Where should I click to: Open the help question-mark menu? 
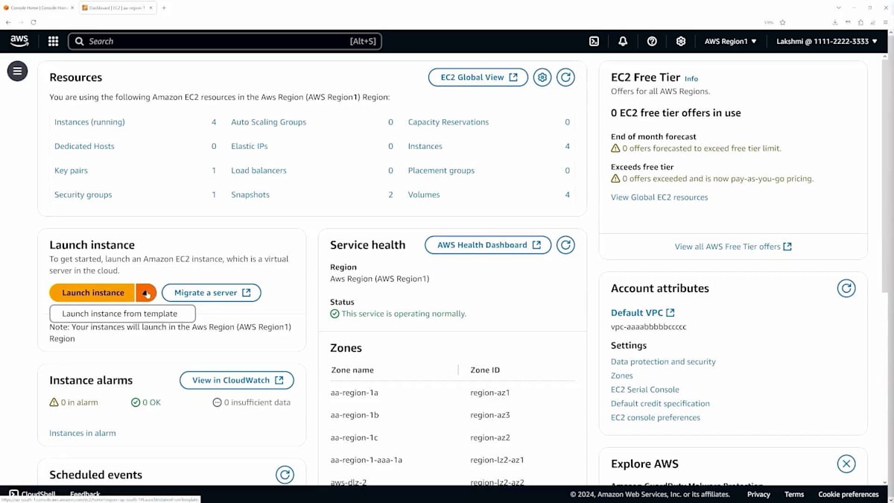click(x=652, y=41)
